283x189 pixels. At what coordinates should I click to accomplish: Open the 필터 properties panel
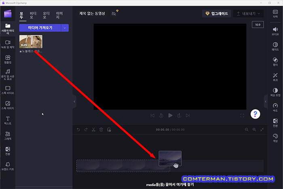pos(275,62)
